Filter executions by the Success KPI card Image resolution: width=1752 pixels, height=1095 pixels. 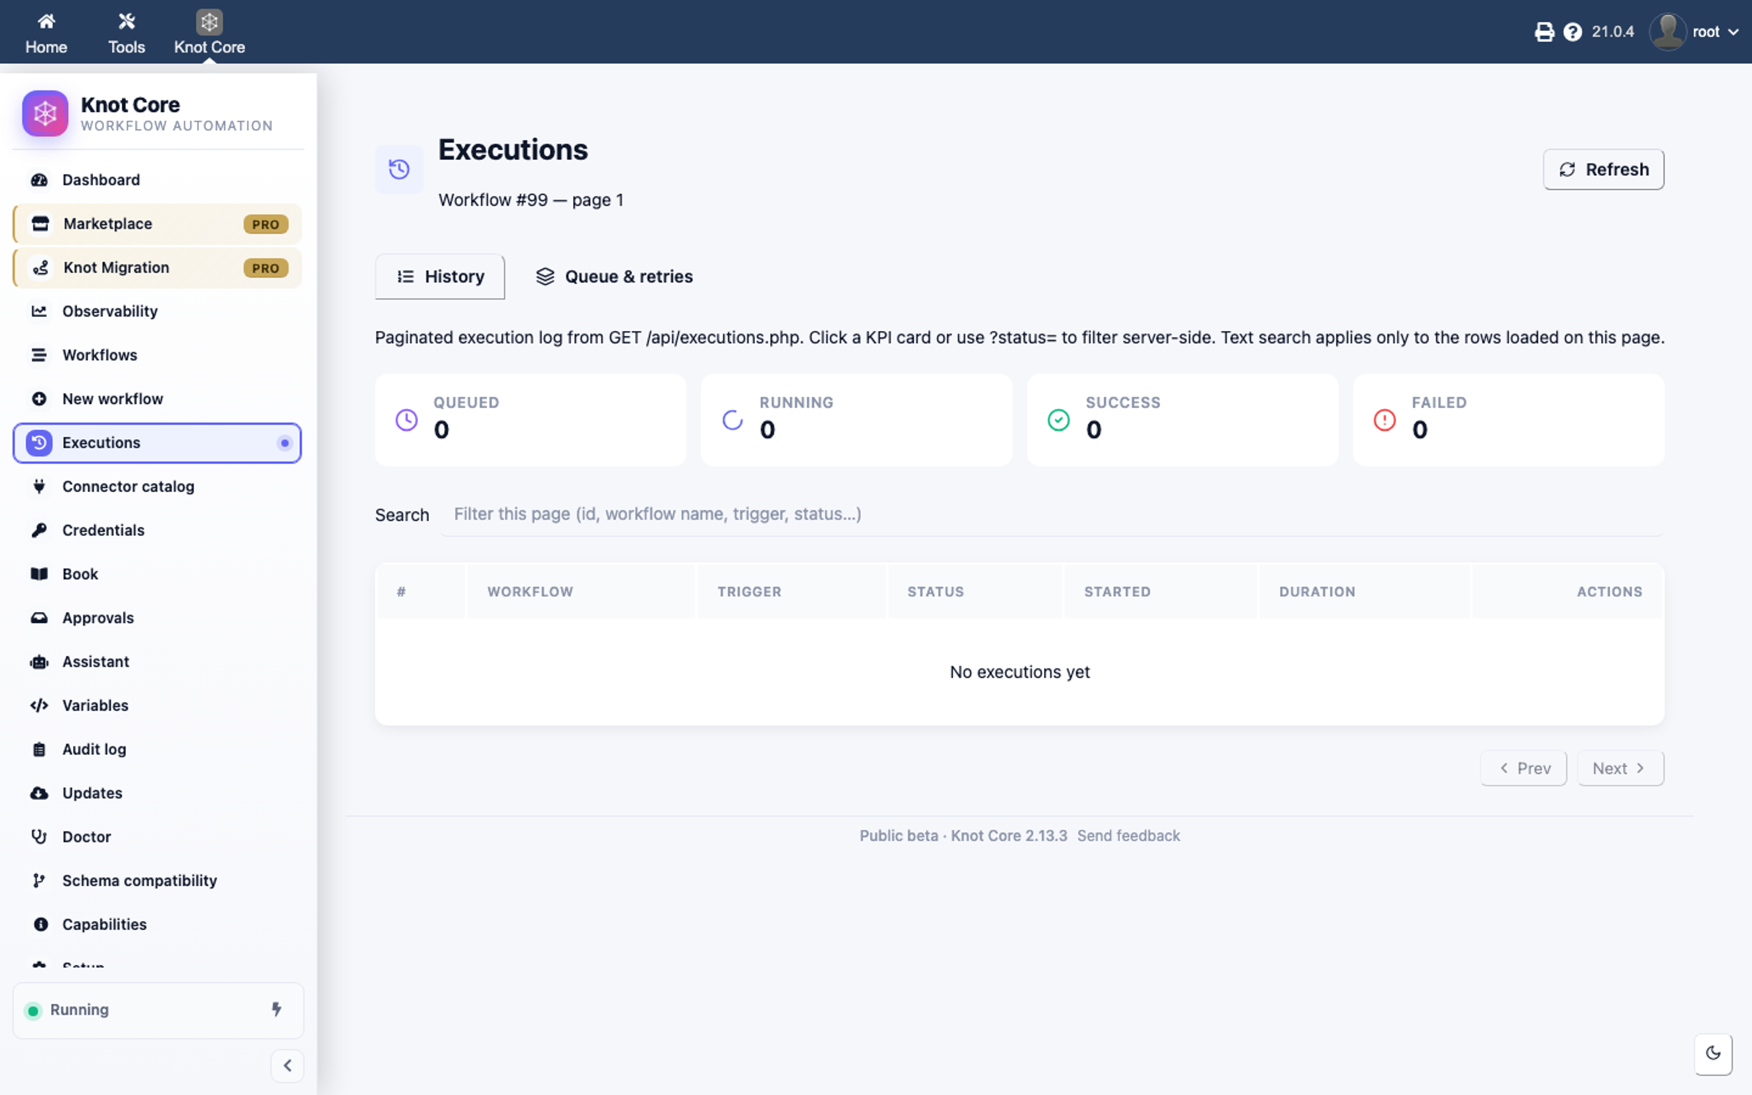pos(1182,420)
